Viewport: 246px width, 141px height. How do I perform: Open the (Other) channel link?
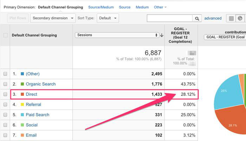click(x=33, y=74)
